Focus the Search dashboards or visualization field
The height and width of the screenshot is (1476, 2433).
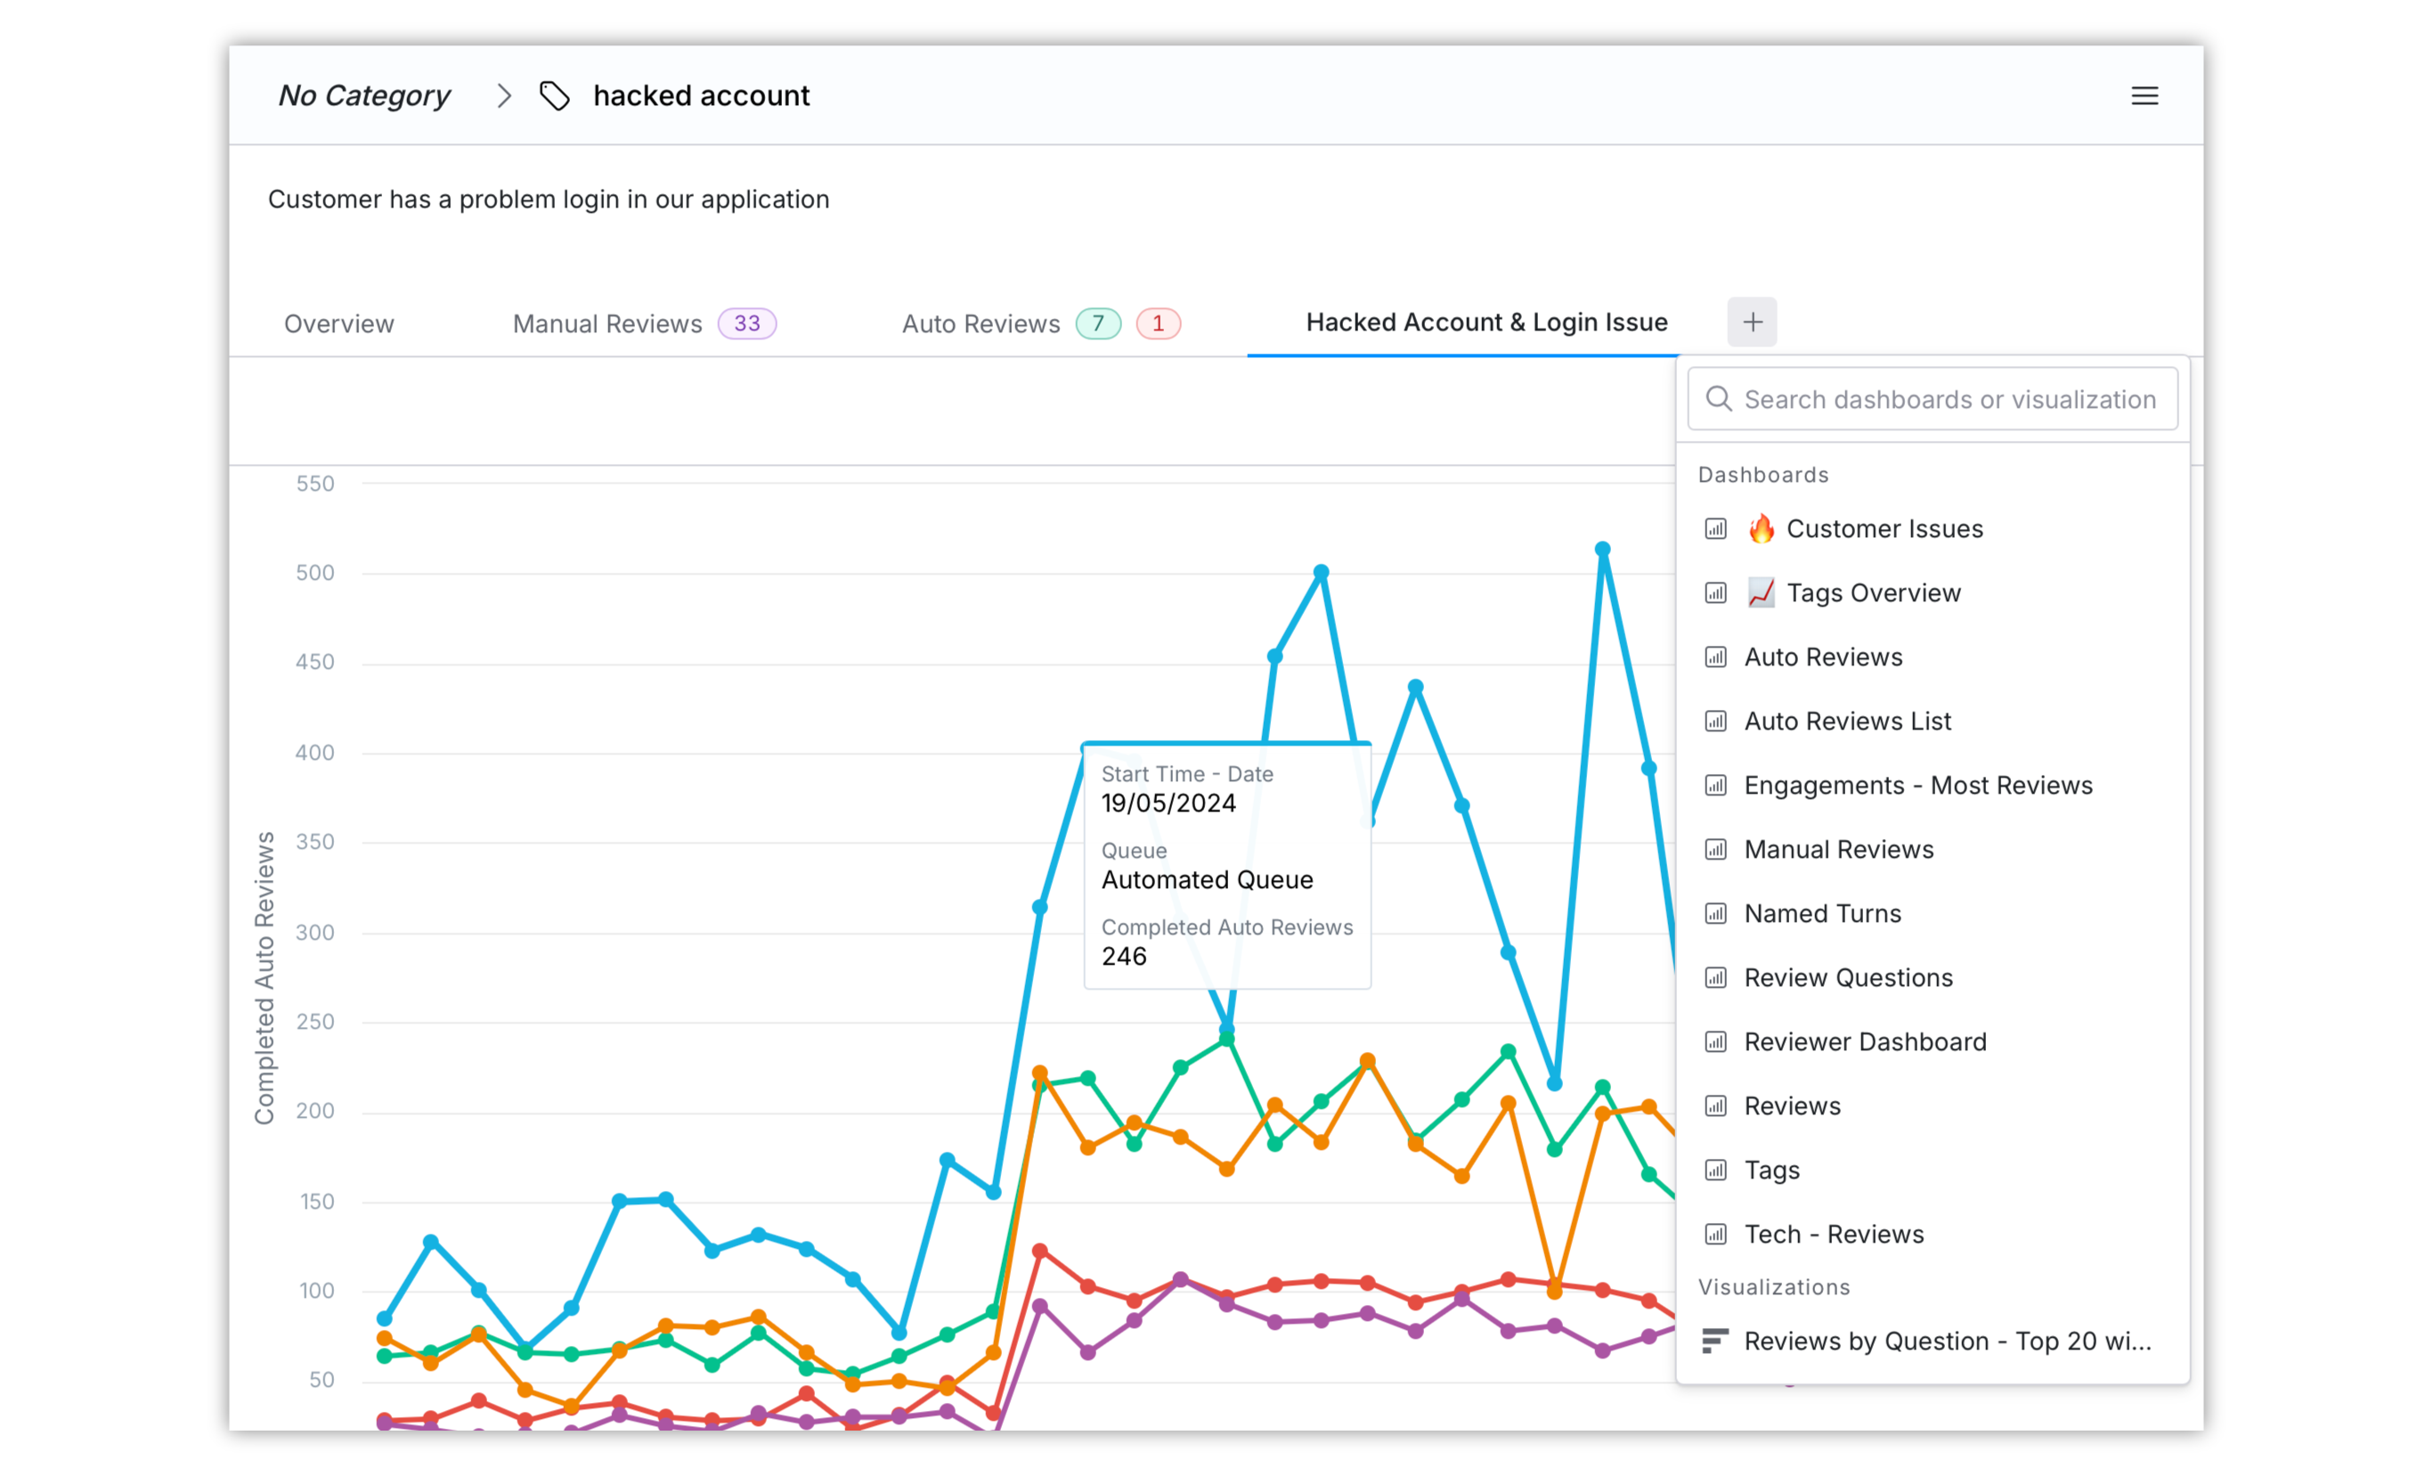click(x=1932, y=398)
